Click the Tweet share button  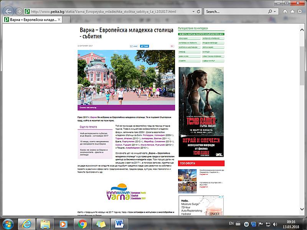tap(145, 46)
